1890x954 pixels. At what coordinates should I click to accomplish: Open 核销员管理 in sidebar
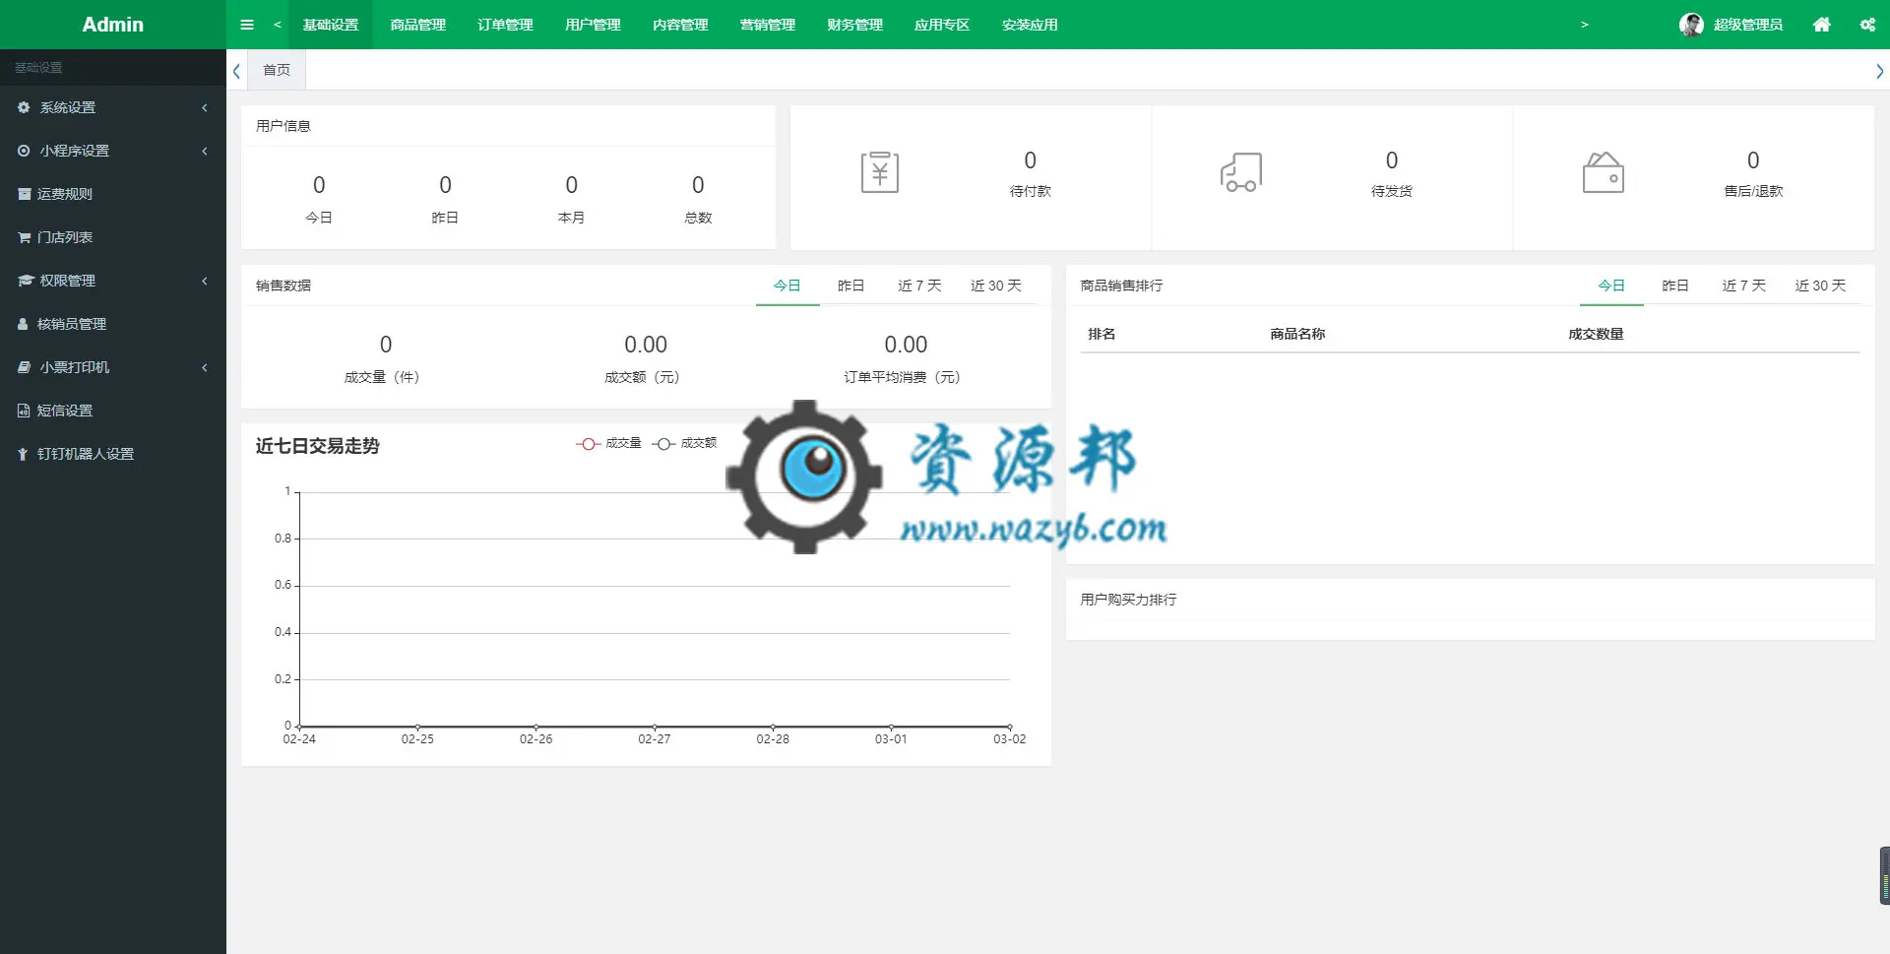[x=113, y=324]
